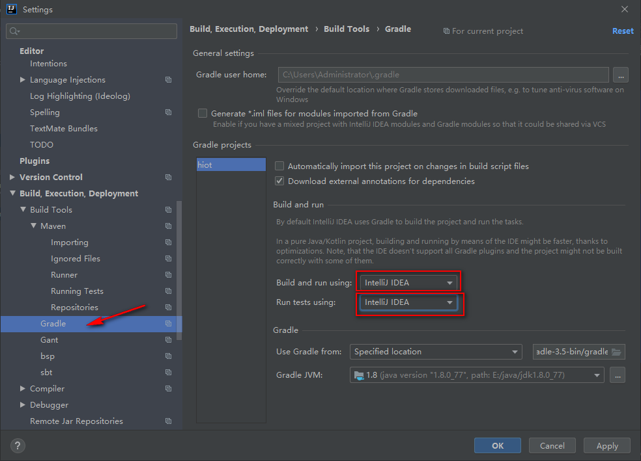Expand the Compiler tree node
Viewport: 641px width, 461px height.
click(x=23, y=388)
